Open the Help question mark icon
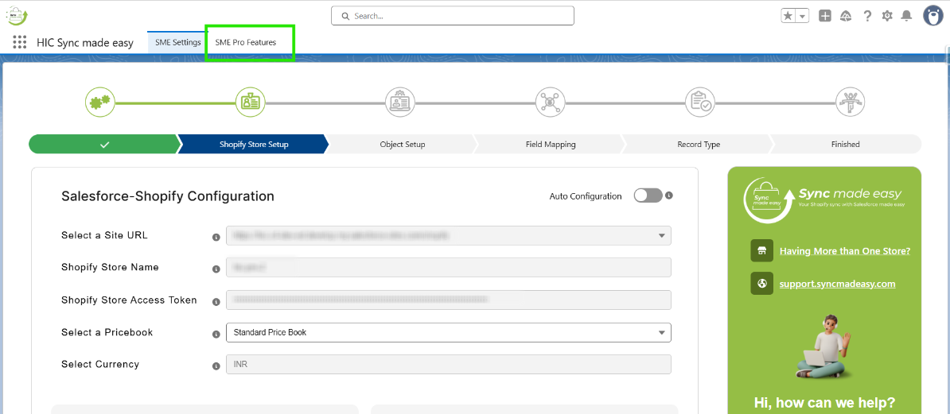The width and height of the screenshot is (950, 414). [x=867, y=16]
